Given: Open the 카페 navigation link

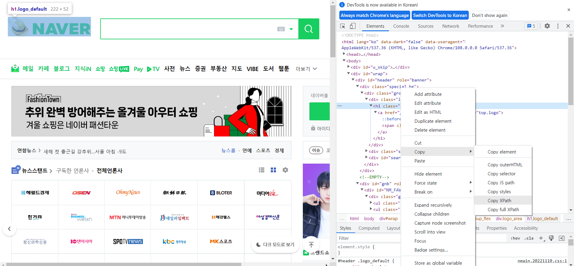Looking at the screenshot, I should tap(44, 69).
